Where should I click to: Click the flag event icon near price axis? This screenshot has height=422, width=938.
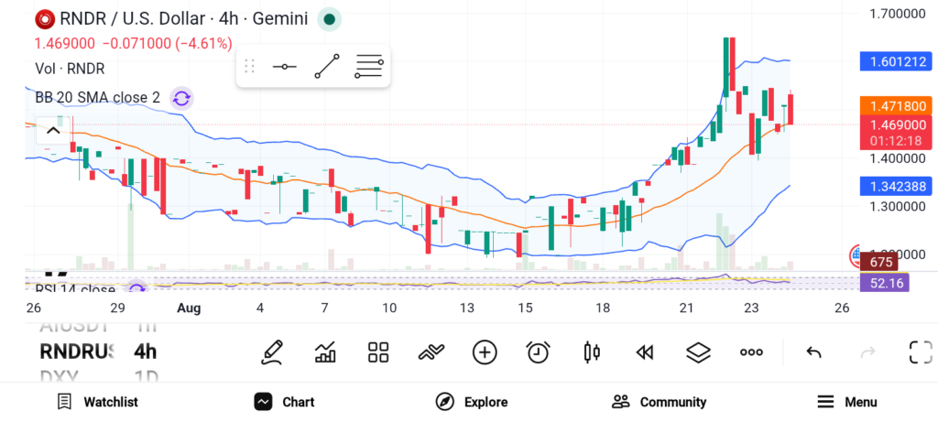[x=856, y=255]
